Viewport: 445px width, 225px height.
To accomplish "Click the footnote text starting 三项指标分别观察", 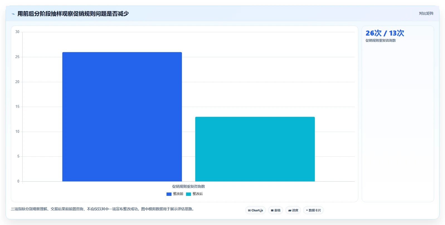I will point(102,209).
